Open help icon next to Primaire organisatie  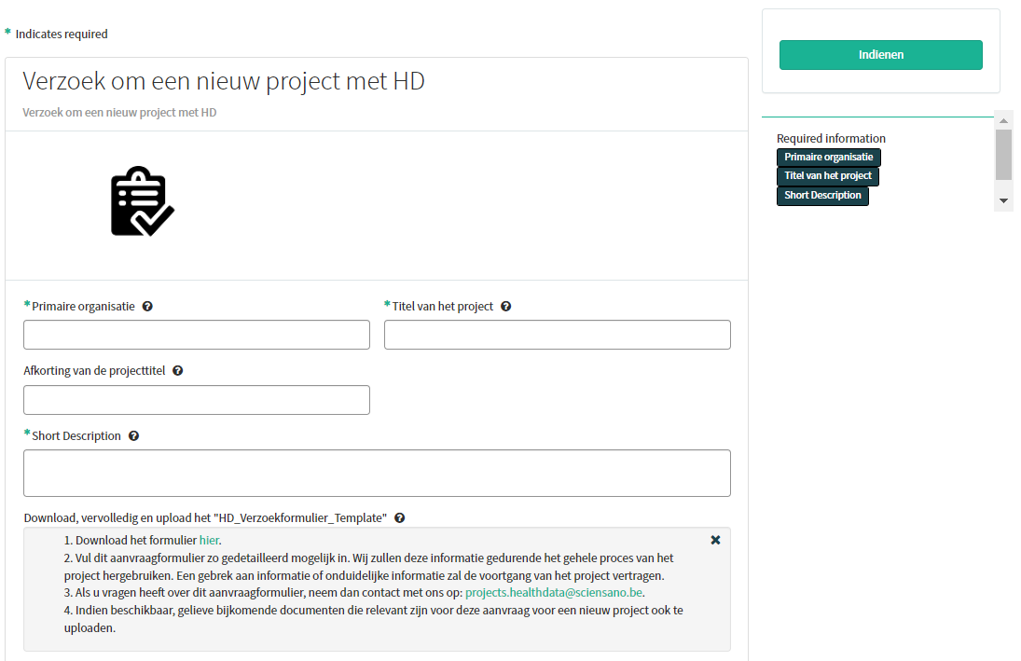pos(147,306)
